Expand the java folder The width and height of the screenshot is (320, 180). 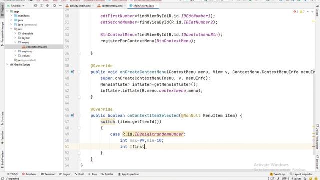click(x=11, y=20)
